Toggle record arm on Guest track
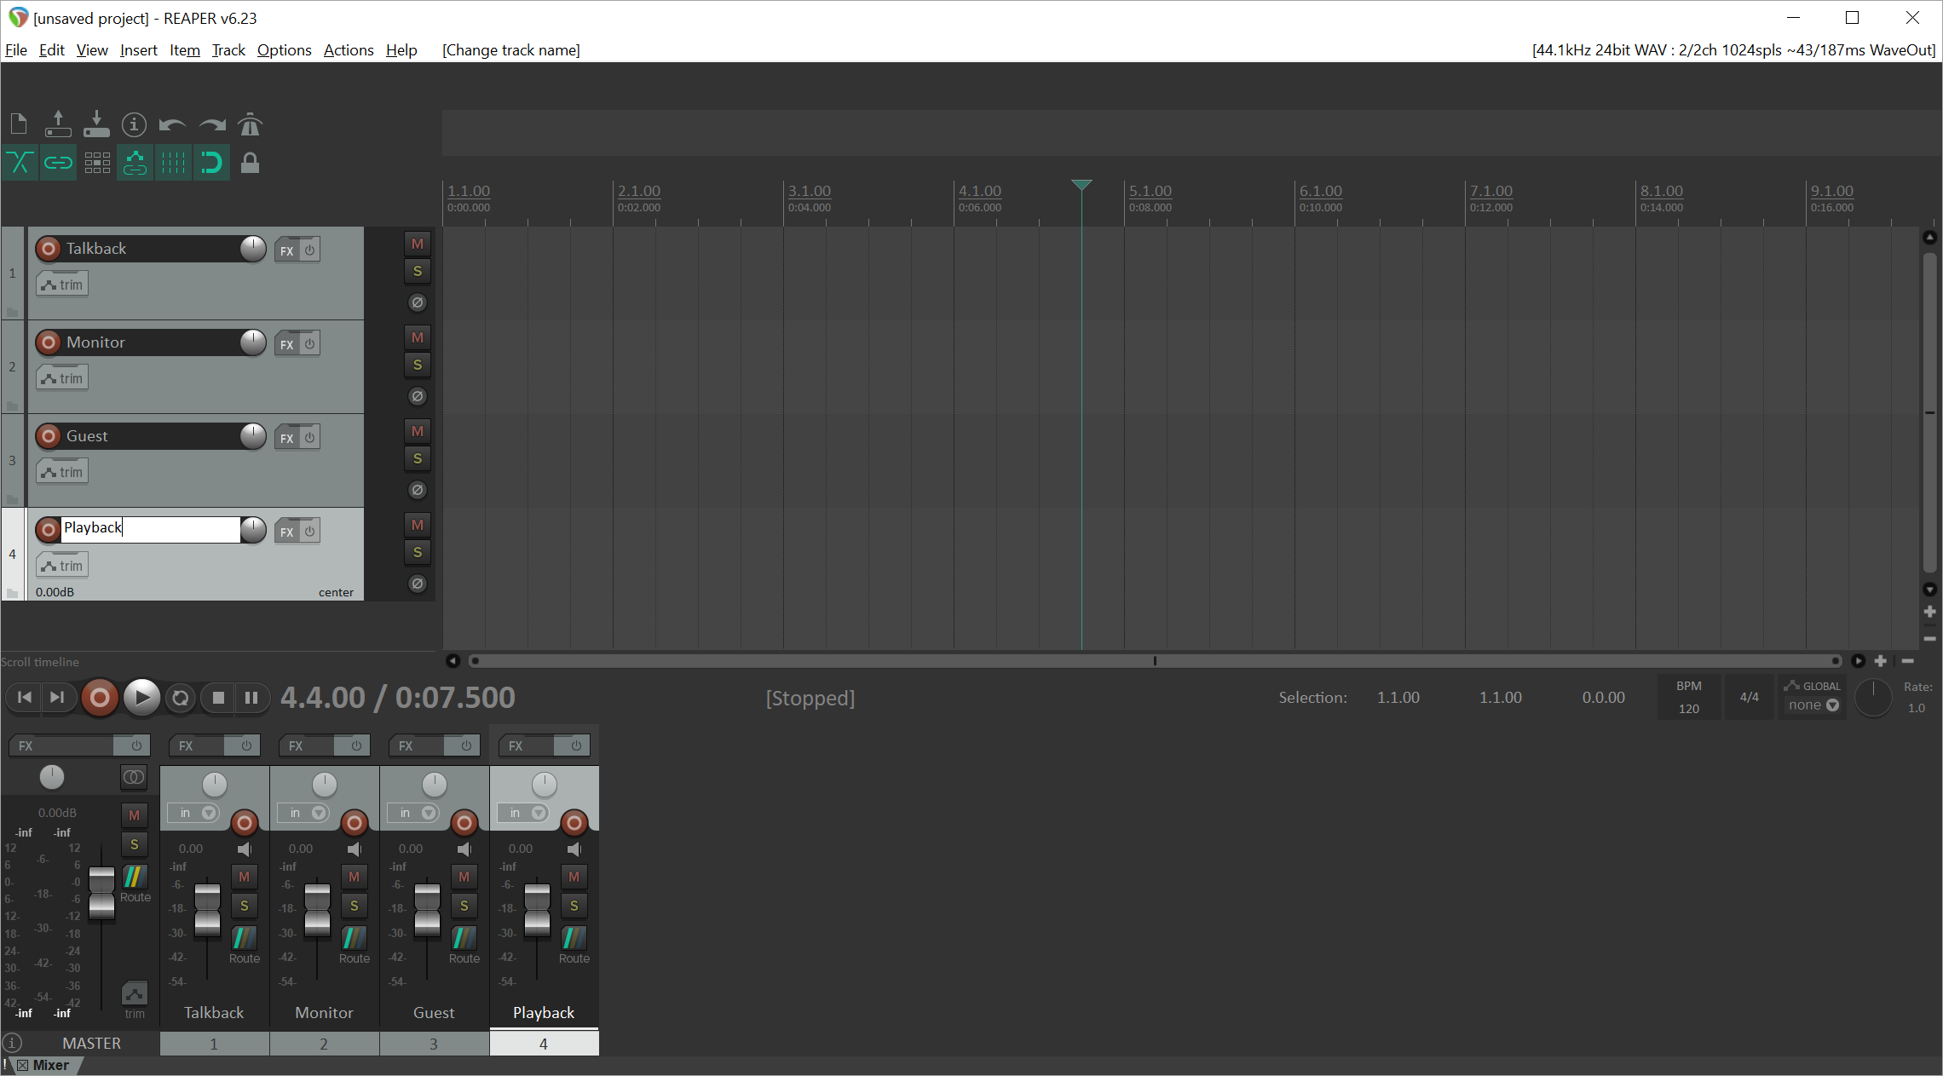 pyautogui.click(x=49, y=436)
